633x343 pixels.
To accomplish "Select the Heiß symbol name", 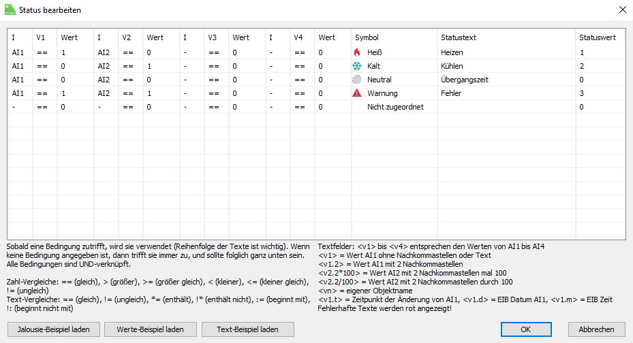I will click(x=375, y=52).
